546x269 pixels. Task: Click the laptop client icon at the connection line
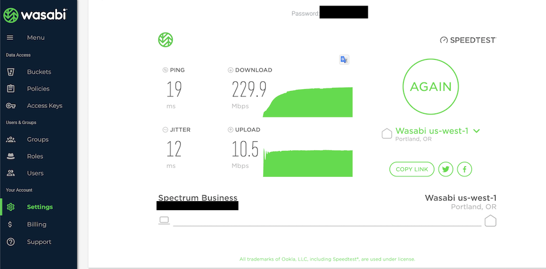tap(164, 221)
